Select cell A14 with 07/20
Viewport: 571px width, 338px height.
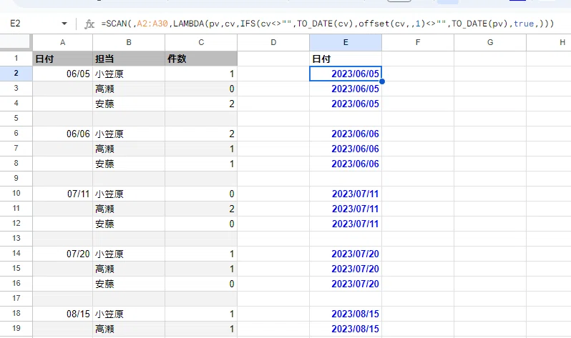(x=63, y=254)
